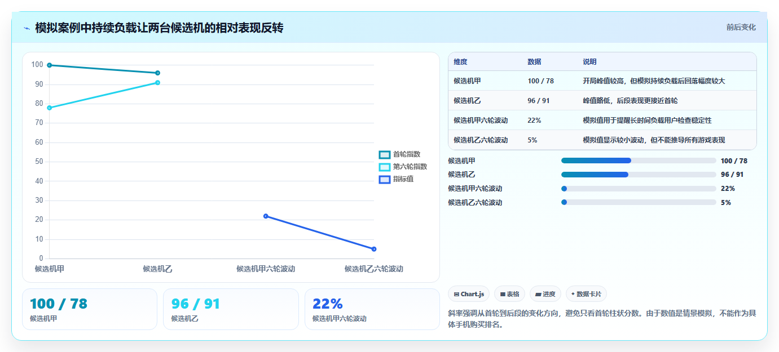Click the 候选机乙 progress bar

[x=639, y=175]
